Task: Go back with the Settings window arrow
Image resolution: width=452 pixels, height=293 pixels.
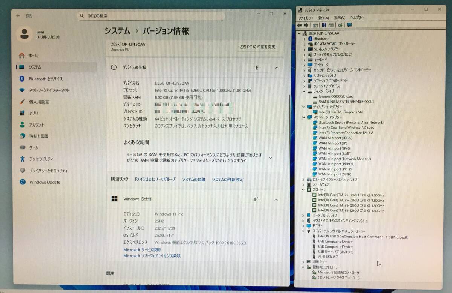Action: pyautogui.click(x=18, y=16)
